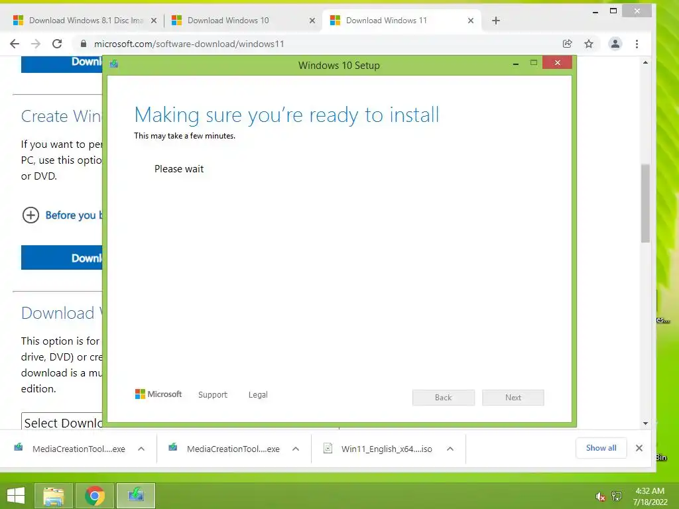Expand options for second MediaCreationTool download

[x=296, y=449]
